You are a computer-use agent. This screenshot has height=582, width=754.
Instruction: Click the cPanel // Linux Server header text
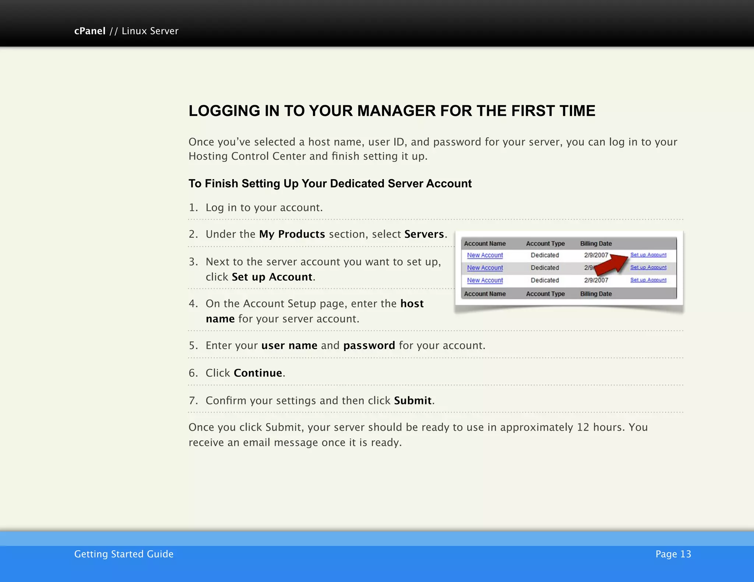point(126,31)
